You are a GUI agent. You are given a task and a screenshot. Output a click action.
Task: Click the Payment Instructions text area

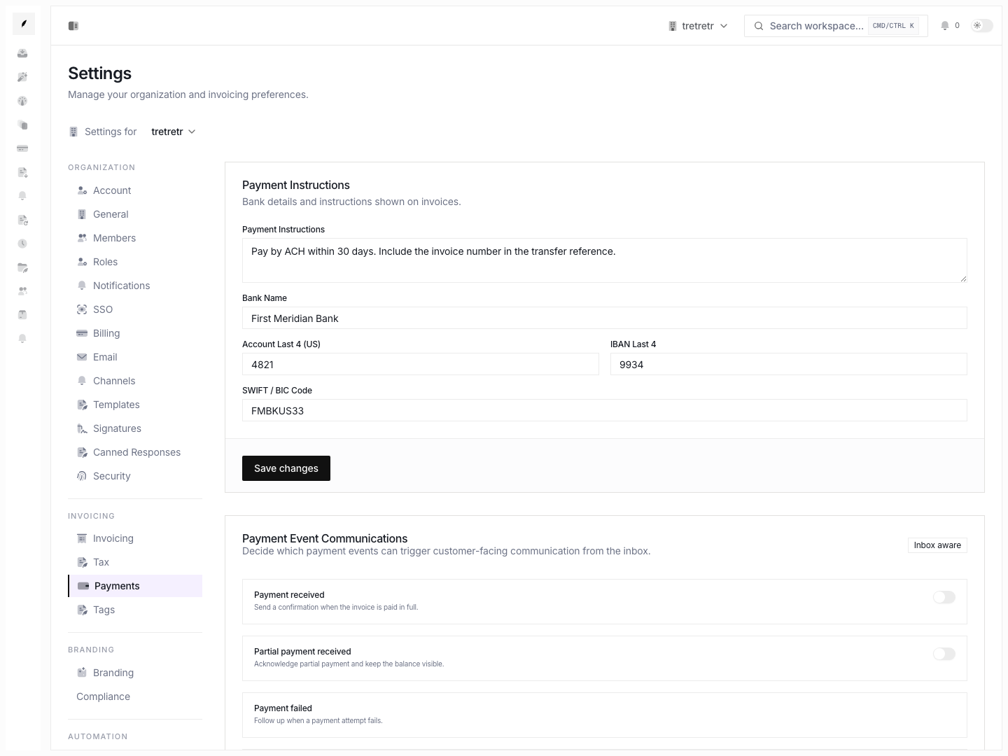point(605,260)
